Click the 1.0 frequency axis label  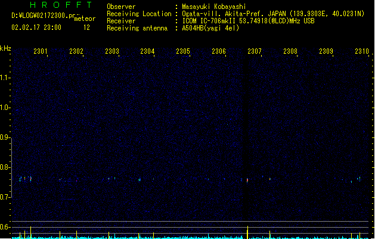point(5,108)
